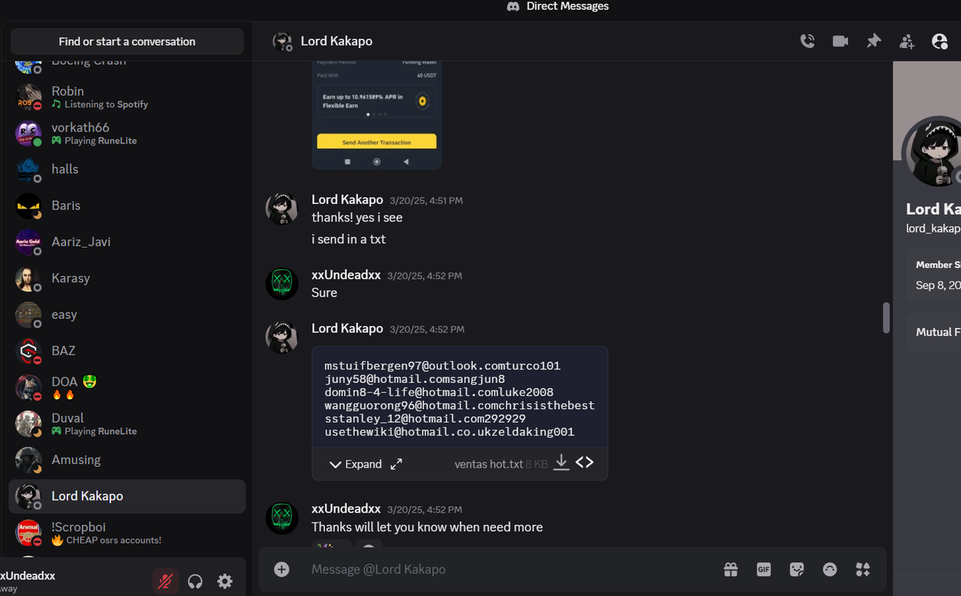Click xxUndeadxx username on Sure message
Viewport: 961px width, 596px height.
(x=346, y=275)
